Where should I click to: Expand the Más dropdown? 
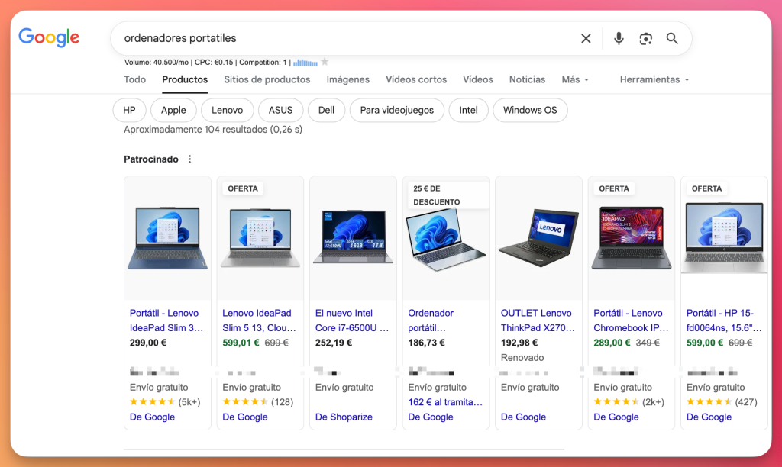pyautogui.click(x=575, y=80)
